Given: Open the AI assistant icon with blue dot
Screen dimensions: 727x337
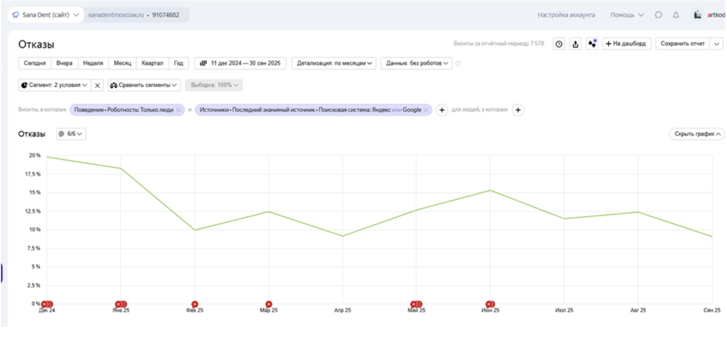Looking at the screenshot, I should (x=592, y=44).
